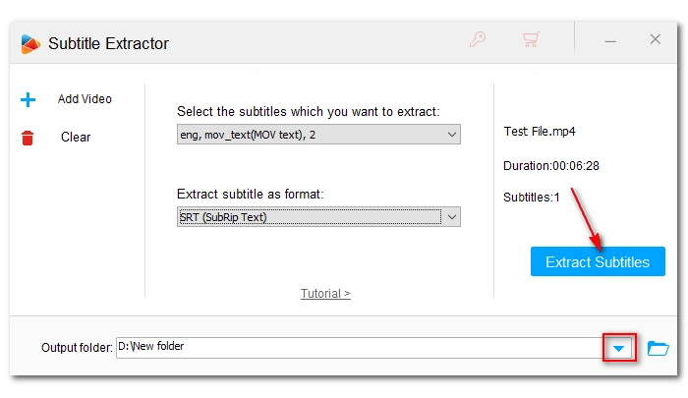Click the red trash Clear icon

[28, 138]
